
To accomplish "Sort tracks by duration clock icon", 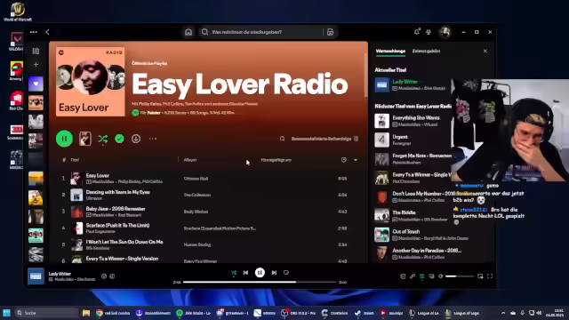I will pyautogui.click(x=344, y=160).
